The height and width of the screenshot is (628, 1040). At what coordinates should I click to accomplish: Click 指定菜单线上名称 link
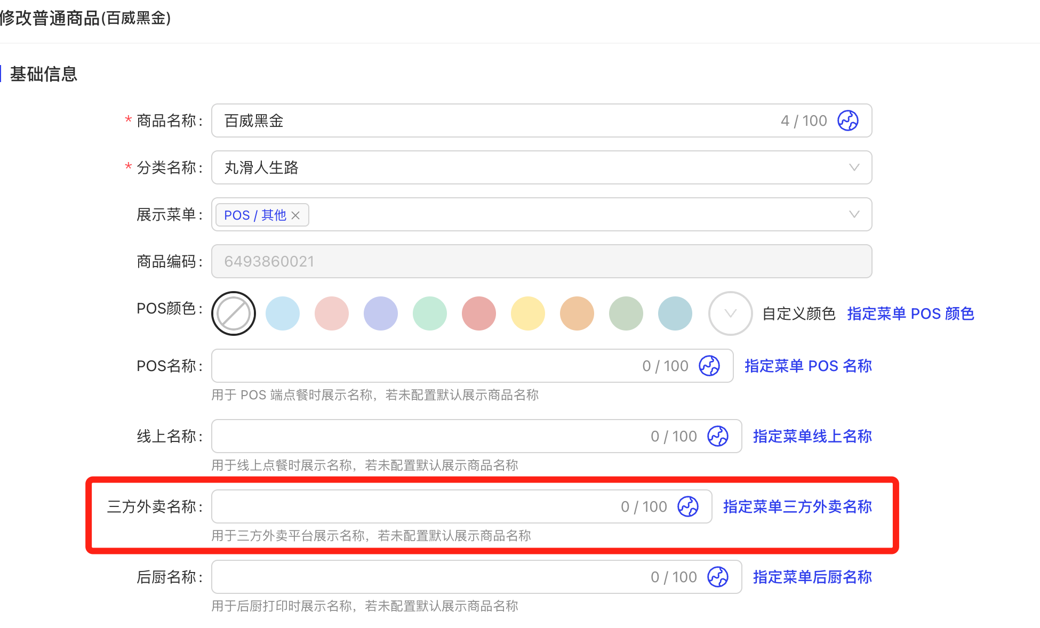pos(812,436)
